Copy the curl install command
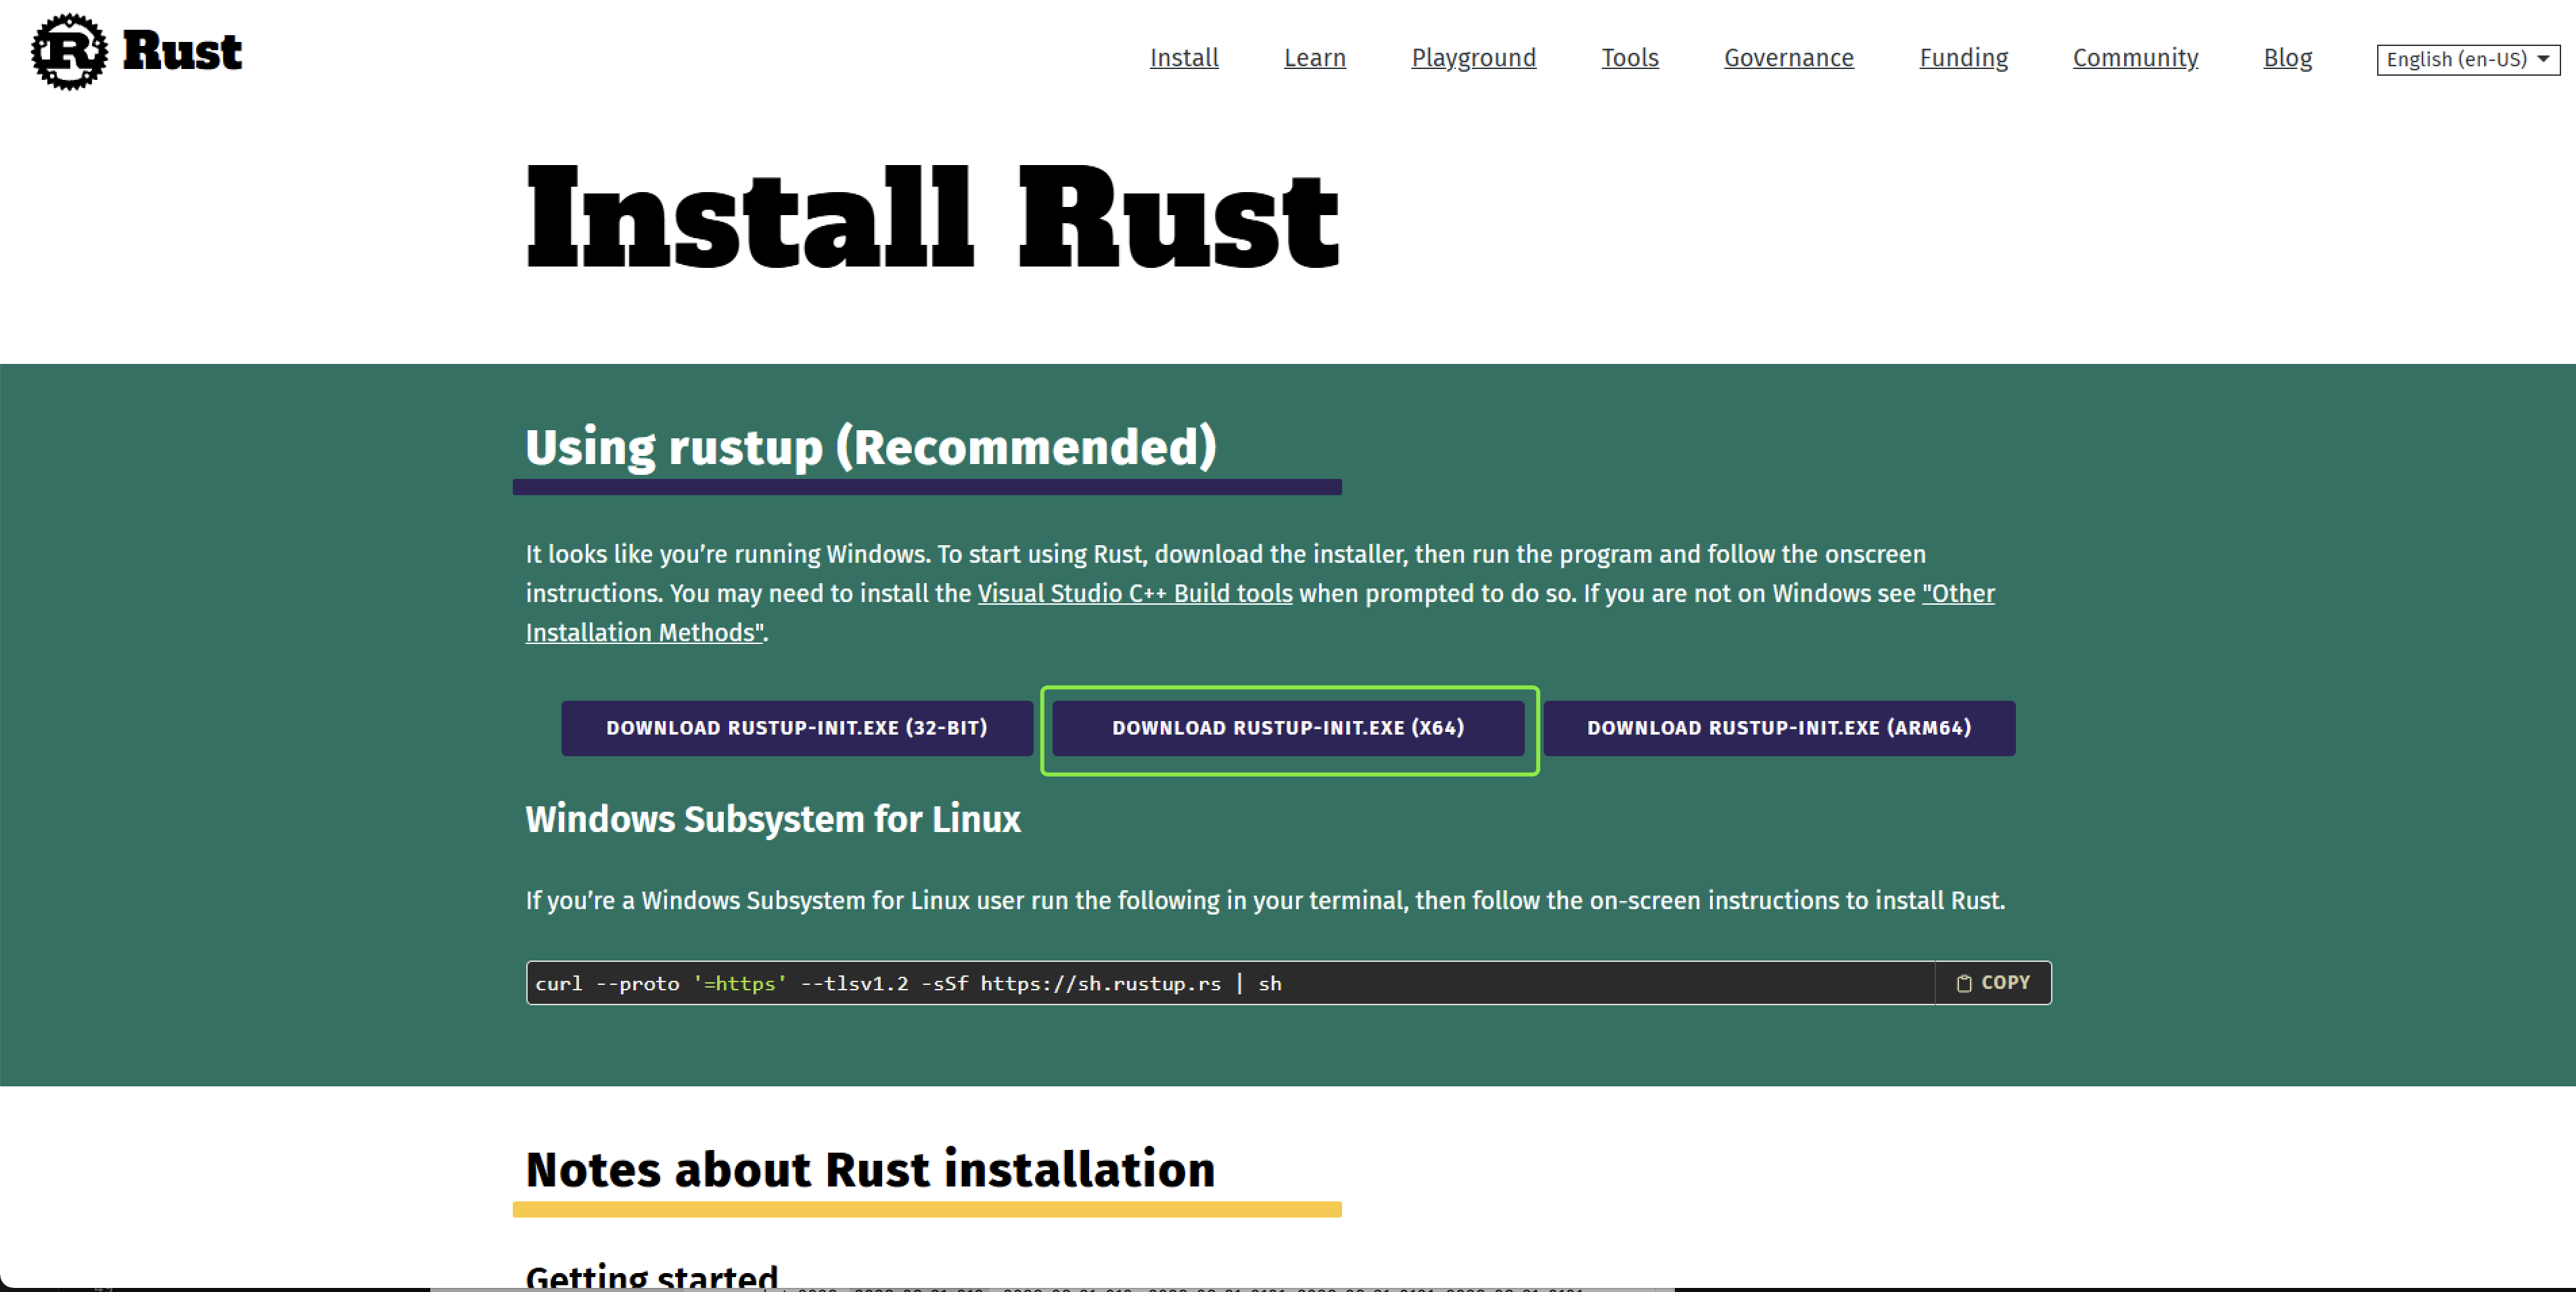Viewport: 2576px width, 1292px height. pyautogui.click(x=1993, y=983)
